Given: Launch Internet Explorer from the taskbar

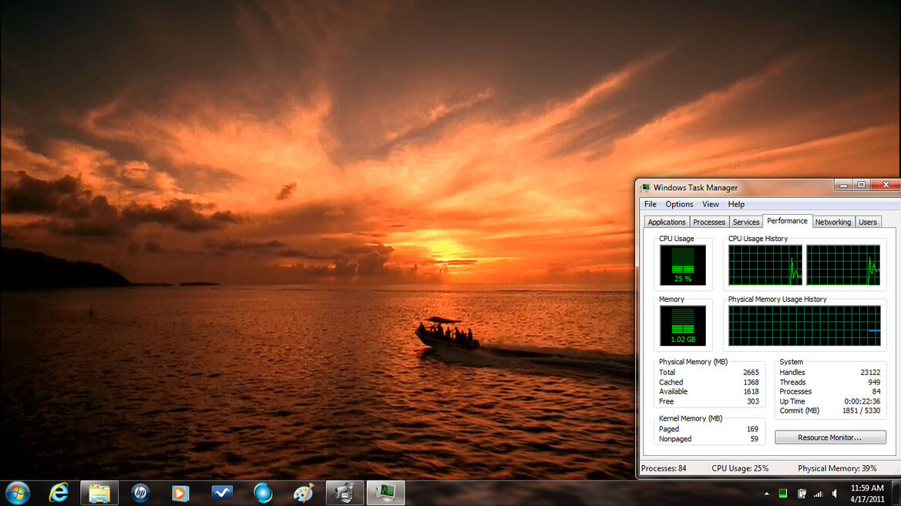Looking at the screenshot, I should pyautogui.click(x=59, y=493).
